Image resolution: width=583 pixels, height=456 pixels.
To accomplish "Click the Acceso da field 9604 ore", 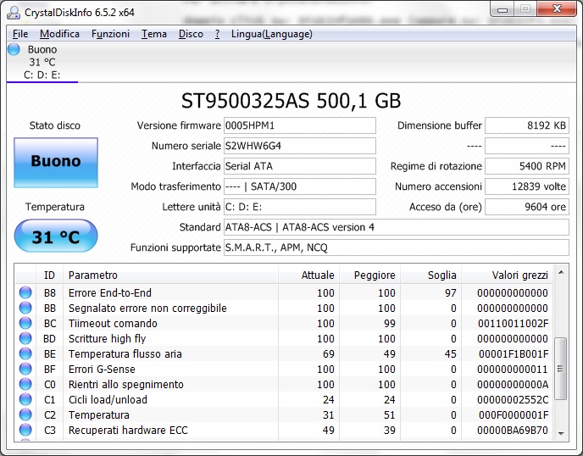I will point(527,207).
